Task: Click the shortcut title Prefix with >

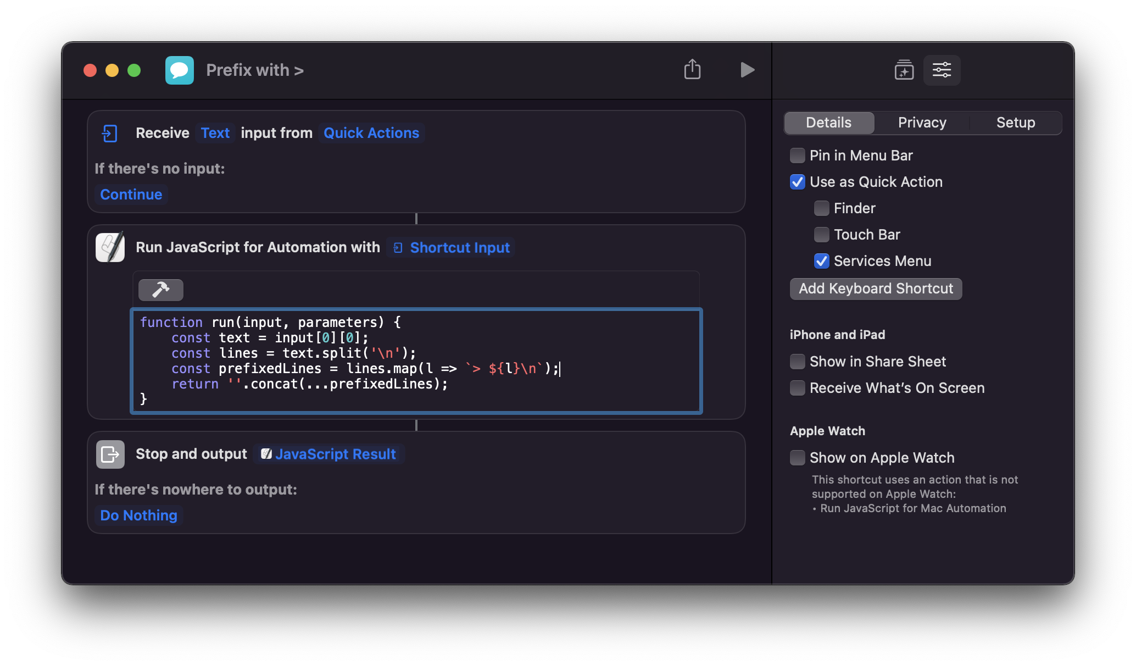Action: (x=255, y=70)
